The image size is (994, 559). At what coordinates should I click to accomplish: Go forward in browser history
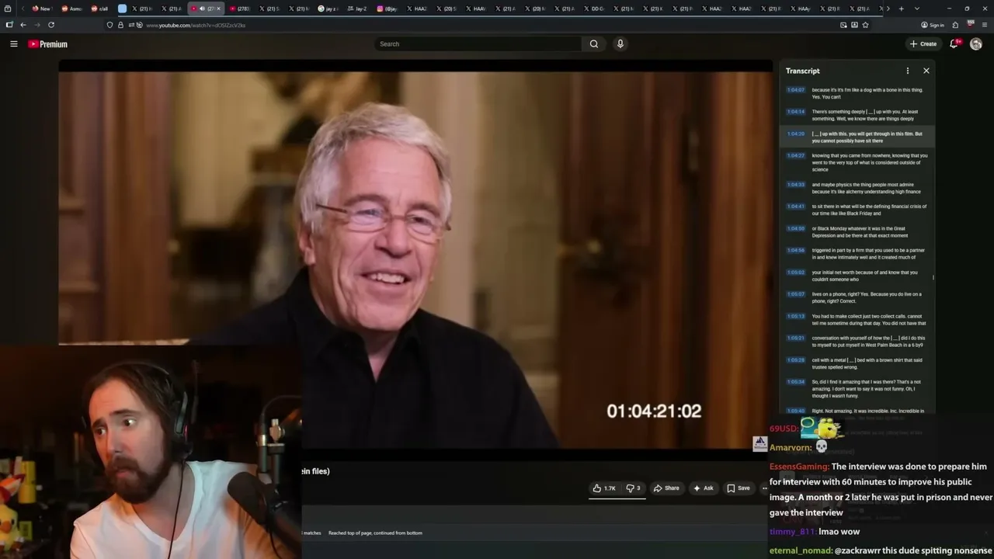tap(36, 25)
